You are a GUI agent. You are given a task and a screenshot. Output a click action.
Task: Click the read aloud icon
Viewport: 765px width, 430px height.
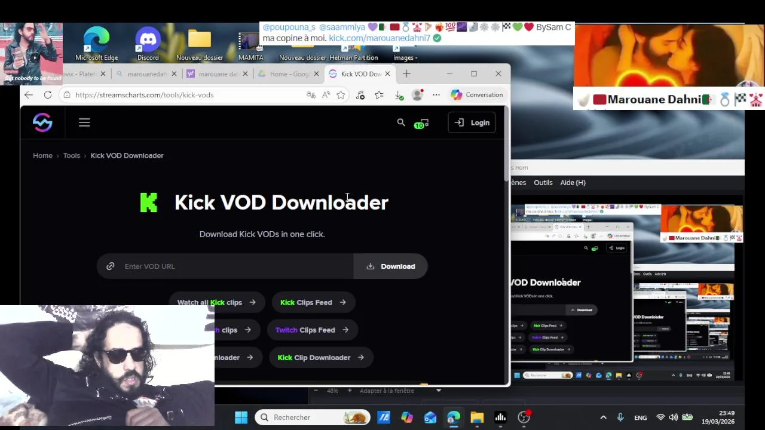[326, 95]
